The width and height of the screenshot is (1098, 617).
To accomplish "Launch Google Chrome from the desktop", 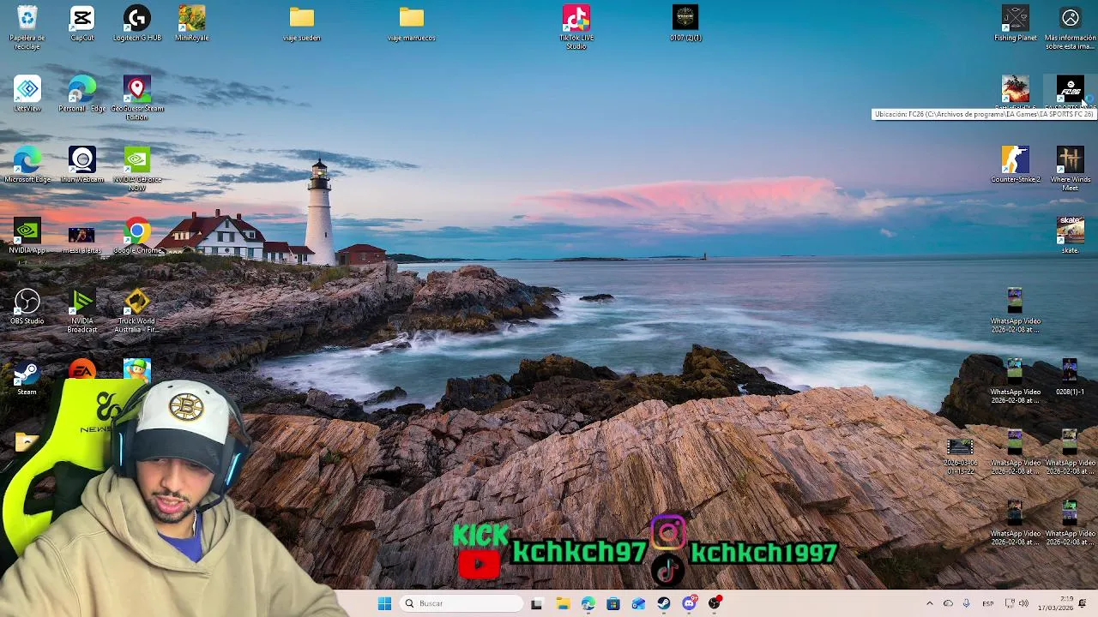I will (137, 236).
